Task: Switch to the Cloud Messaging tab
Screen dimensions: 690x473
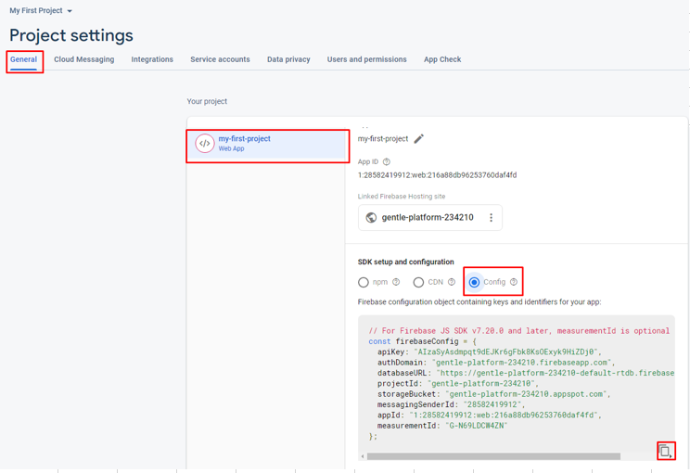Action: click(84, 59)
